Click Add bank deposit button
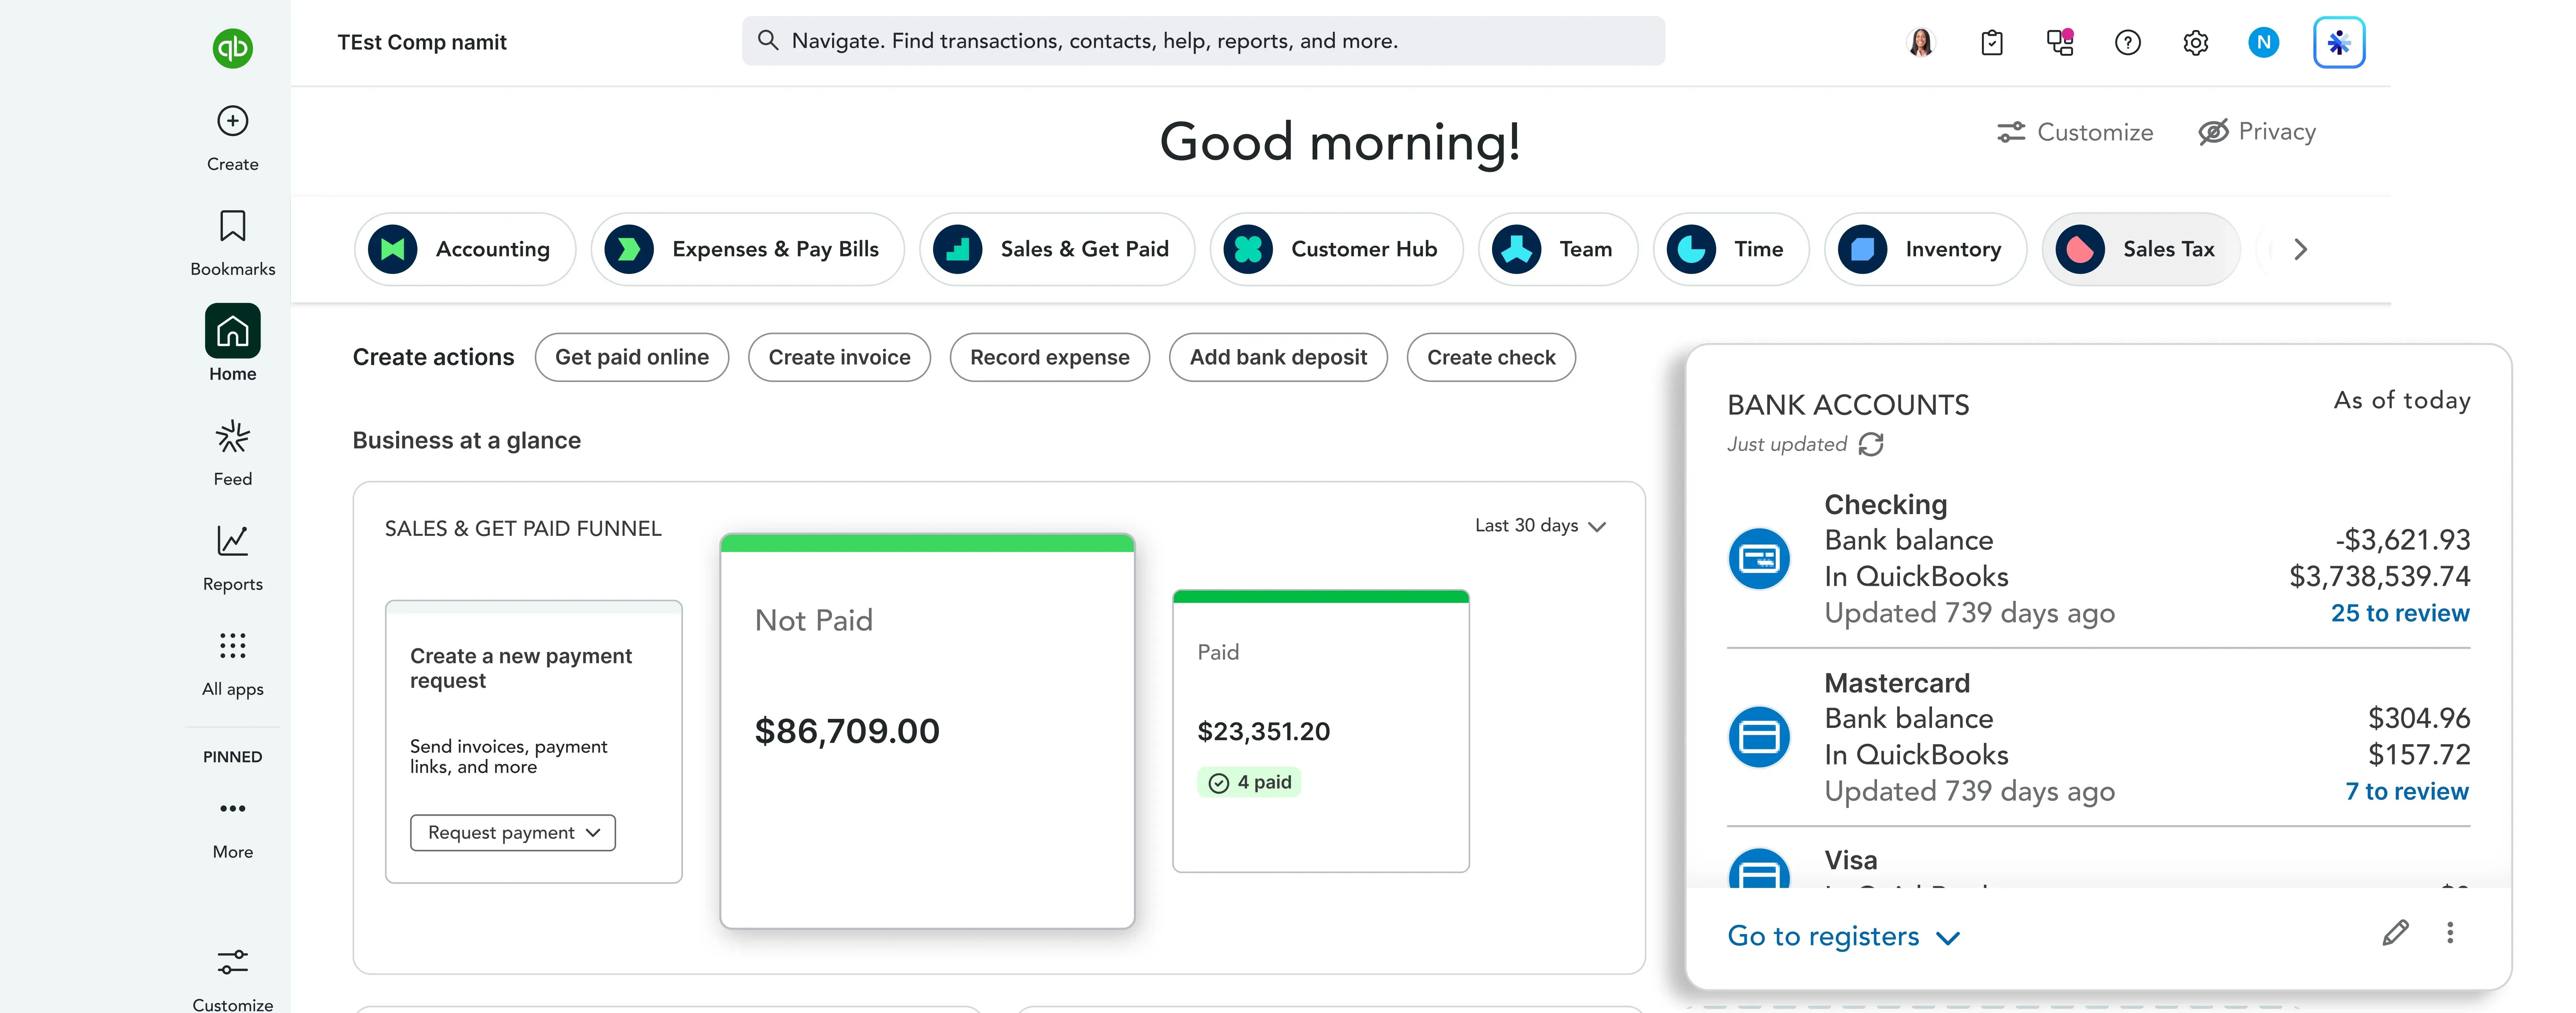Viewport: 2576px width, 1013px height. coord(1278,357)
